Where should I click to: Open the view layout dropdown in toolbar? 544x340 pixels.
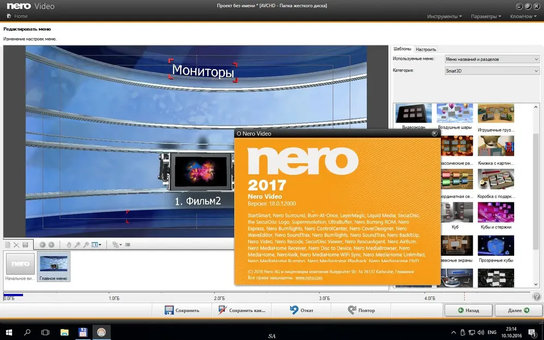tap(96, 245)
